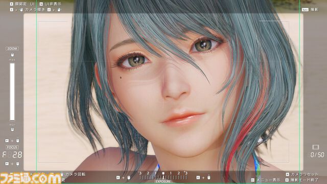Screen dimensions: 327x184
Task: Click the FOCUS label box
Action: pyautogui.click(x=12, y=147)
